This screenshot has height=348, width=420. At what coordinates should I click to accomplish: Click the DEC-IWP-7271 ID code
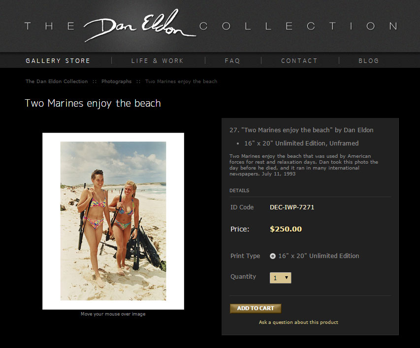(292, 207)
